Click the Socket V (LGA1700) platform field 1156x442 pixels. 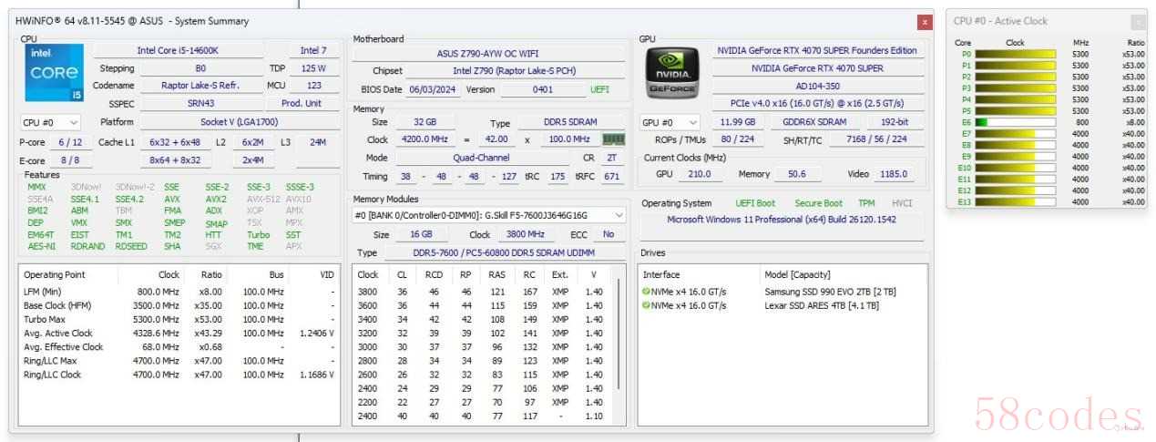pos(214,122)
